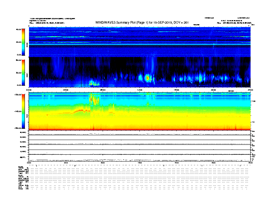Click the 12:00 time label below RAD1 panel
Image resolution: width=270 pixels, height=209 pixels.
pos(139,90)
